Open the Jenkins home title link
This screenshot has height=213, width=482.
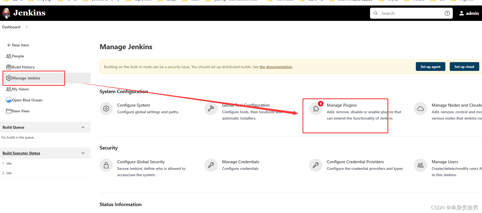[x=29, y=13]
